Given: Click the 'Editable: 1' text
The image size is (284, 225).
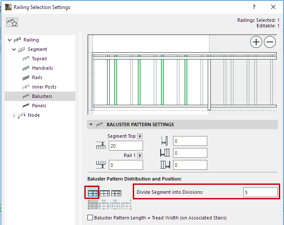Looking at the screenshot, I should (268, 26).
